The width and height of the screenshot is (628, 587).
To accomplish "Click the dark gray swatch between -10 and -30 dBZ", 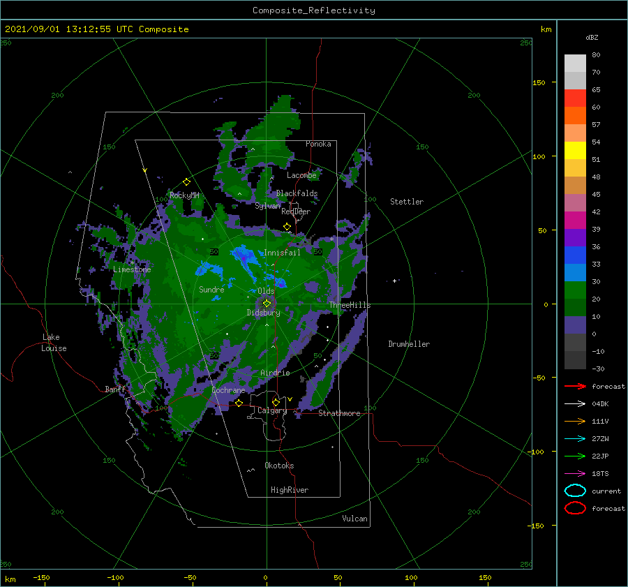I will (x=575, y=360).
